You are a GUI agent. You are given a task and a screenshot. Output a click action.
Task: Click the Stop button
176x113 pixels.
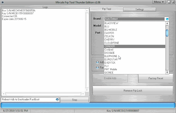(x=75, y=100)
